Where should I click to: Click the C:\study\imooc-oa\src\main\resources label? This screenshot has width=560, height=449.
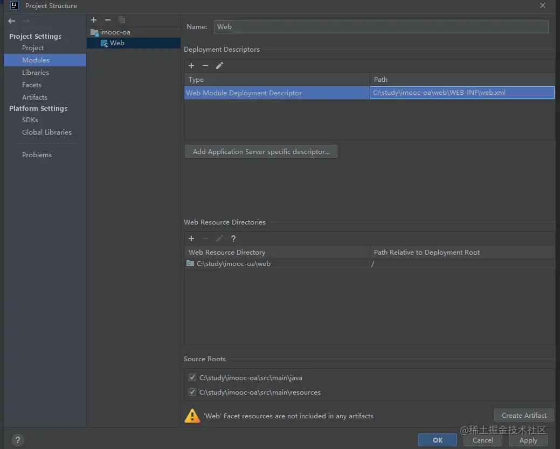[260, 392]
